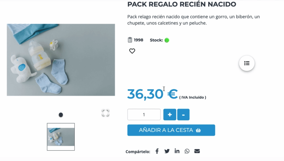Click the green stock status indicator

167,40
